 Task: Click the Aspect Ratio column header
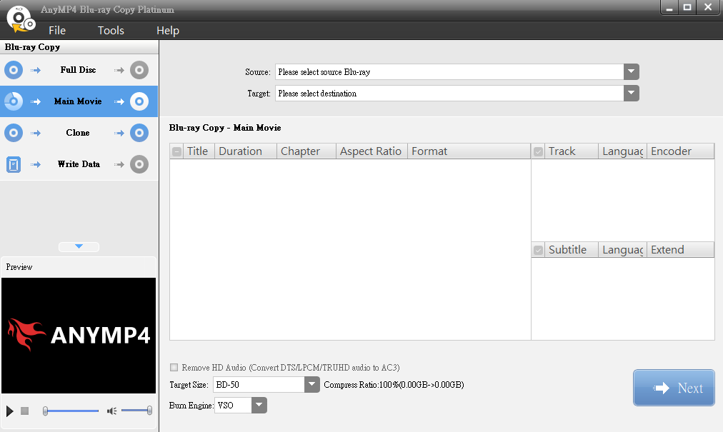click(372, 151)
